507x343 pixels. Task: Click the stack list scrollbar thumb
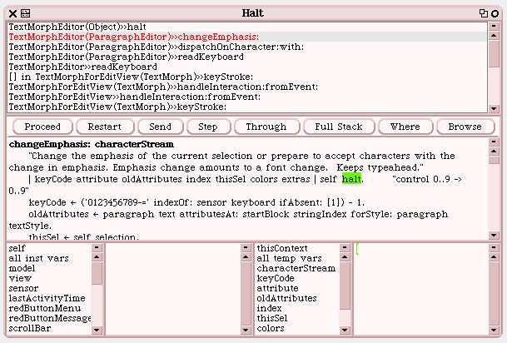(494, 53)
